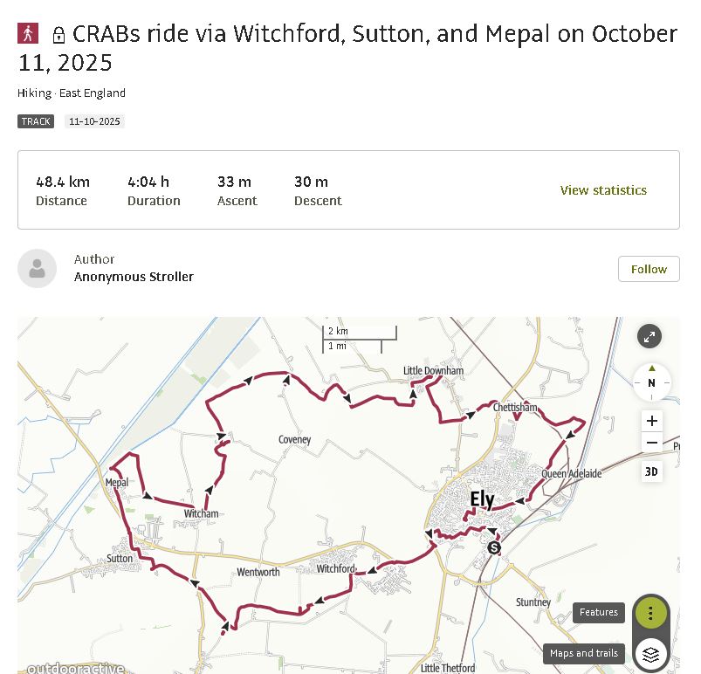The height and width of the screenshot is (674, 701).
Task: Click the fullscreen map expand icon
Action: tap(649, 336)
